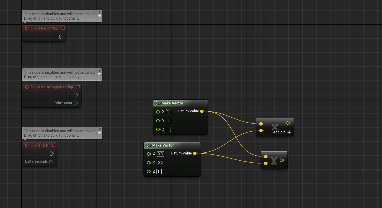Viewport: 382px width, 208px height.
Task: Select the Event Tick node title
Action: point(39,145)
